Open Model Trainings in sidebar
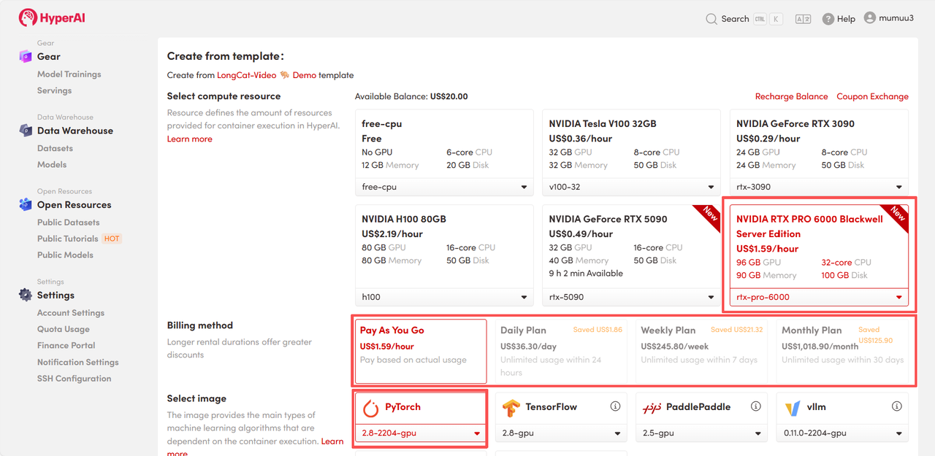 (x=69, y=74)
